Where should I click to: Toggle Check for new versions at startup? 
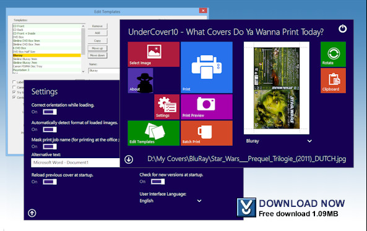(158, 182)
